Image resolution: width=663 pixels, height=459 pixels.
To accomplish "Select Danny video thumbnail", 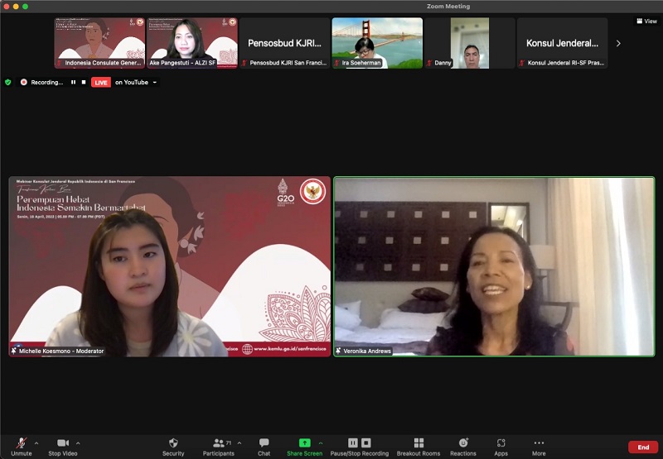I will (470, 43).
